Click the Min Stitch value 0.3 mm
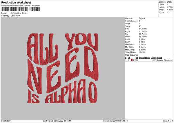Viewport: 174px width, 123px height. (142, 47)
